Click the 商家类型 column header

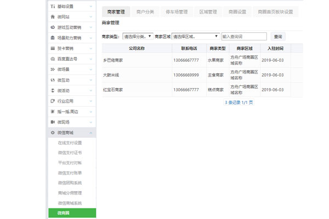(x=218, y=48)
